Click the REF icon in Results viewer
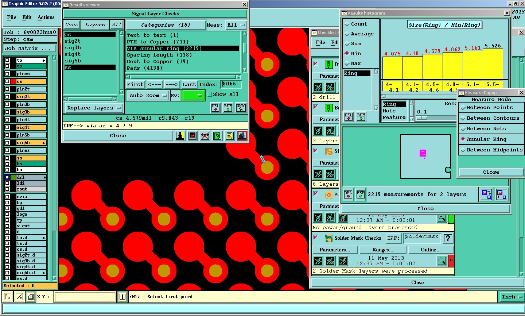Image resolution: width=525 pixels, height=316 pixels. (228, 108)
